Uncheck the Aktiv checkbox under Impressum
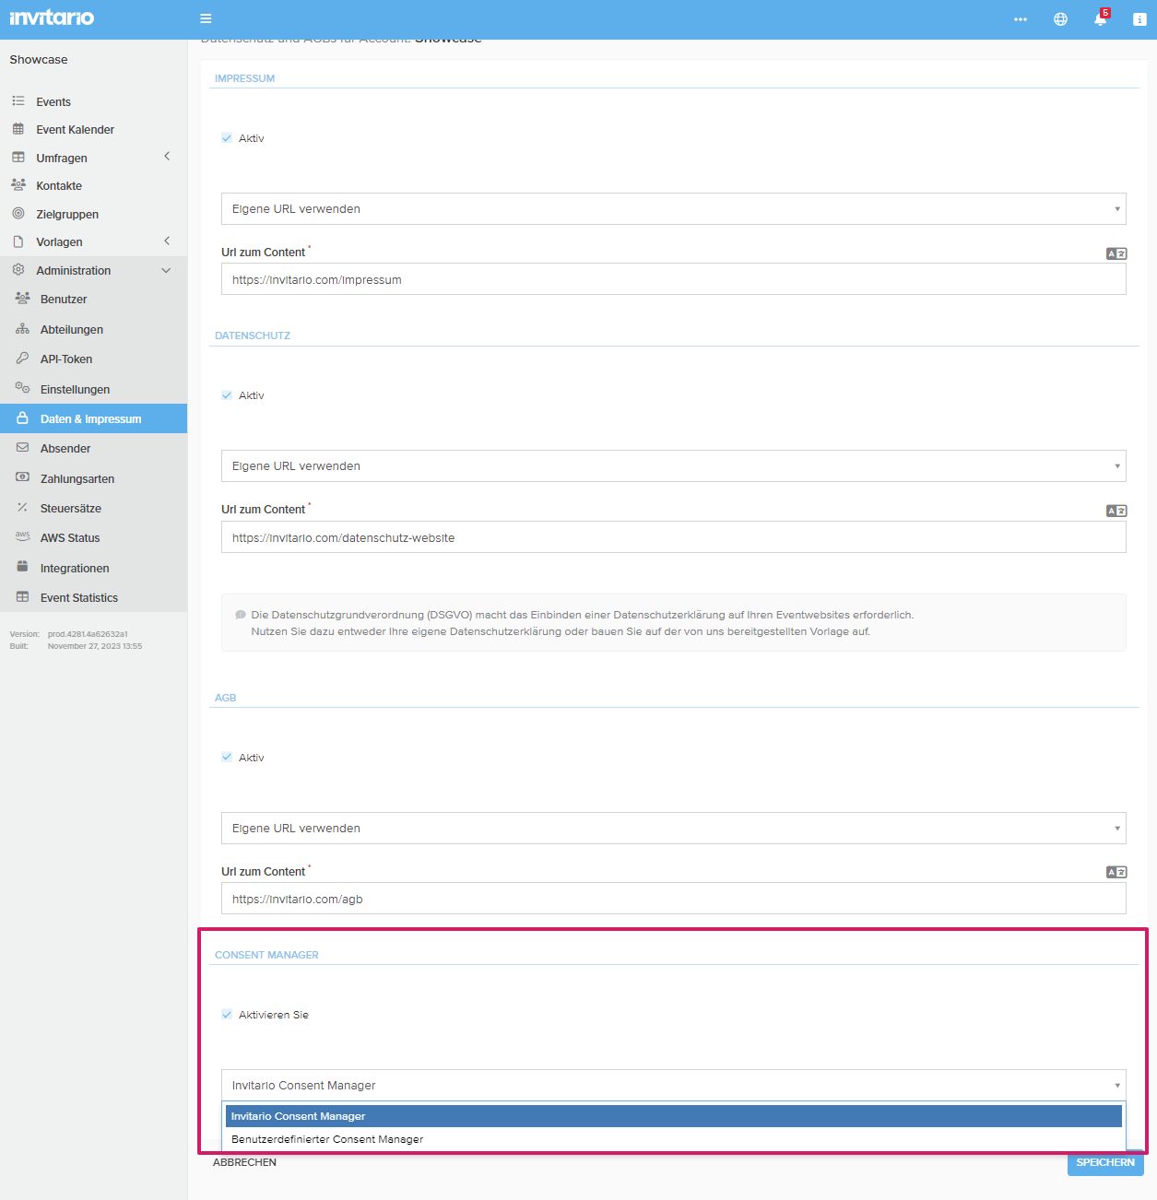Viewport: 1157px width, 1200px height. 227,138
